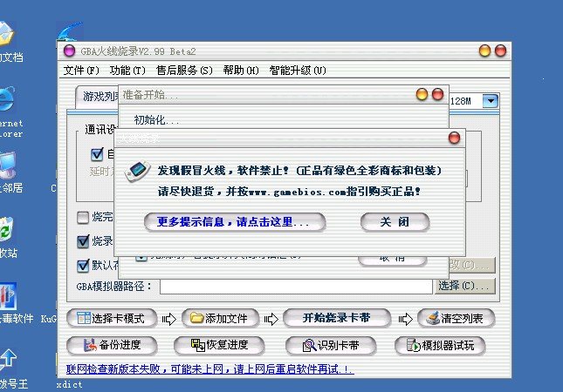Toggle the 默认 checkbox

(83, 266)
